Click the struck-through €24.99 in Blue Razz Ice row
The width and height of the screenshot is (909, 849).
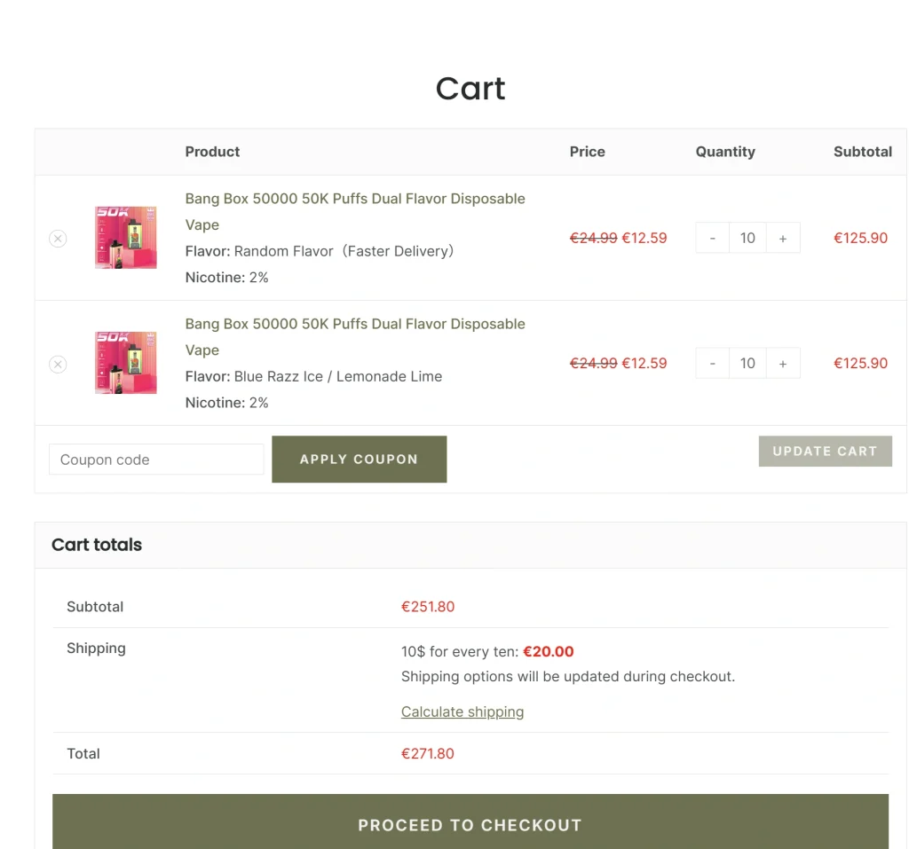(x=594, y=364)
